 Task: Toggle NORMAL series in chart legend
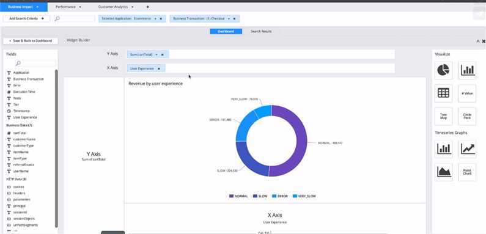tap(238, 196)
